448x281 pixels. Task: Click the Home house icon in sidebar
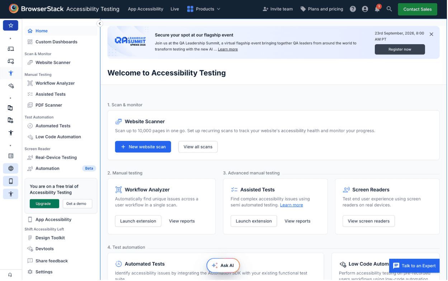click(x=30, y=31)
